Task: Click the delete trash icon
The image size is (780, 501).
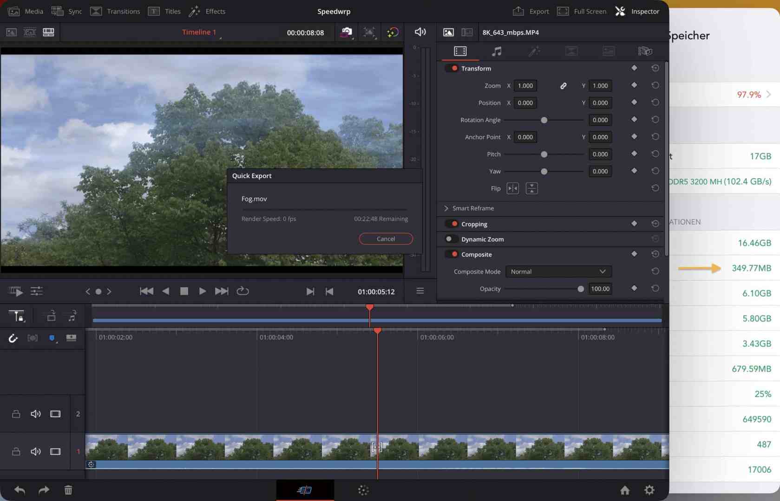Action: 68,490
